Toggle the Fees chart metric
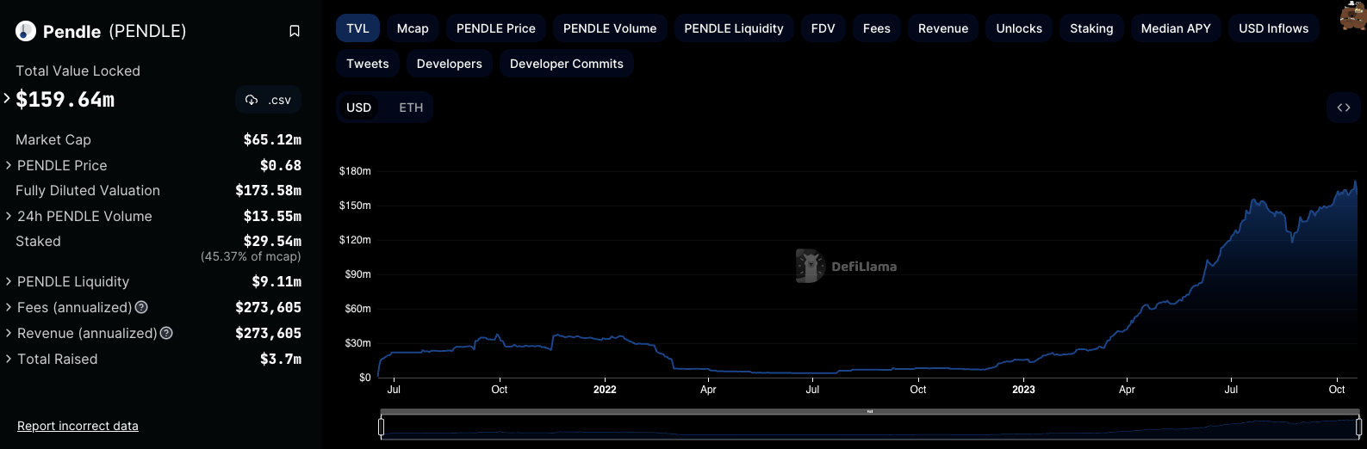1367x449 pixels. click(877, 28)
